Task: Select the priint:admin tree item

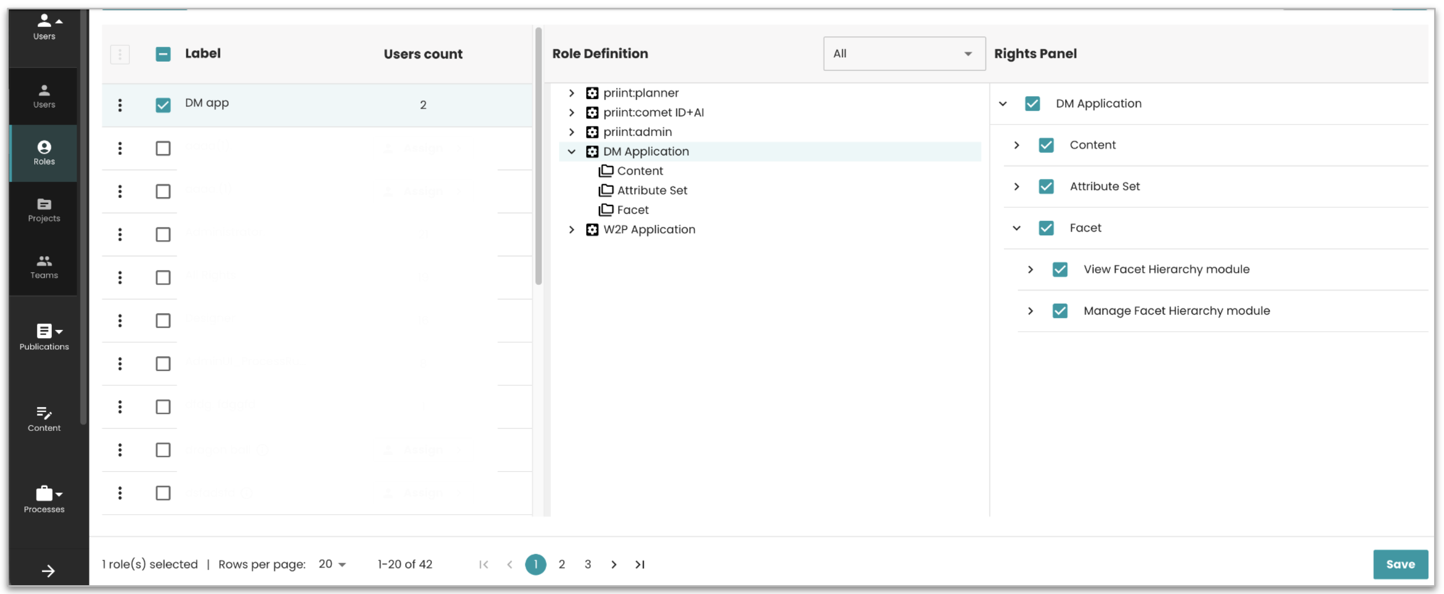Action: (638, 132)
